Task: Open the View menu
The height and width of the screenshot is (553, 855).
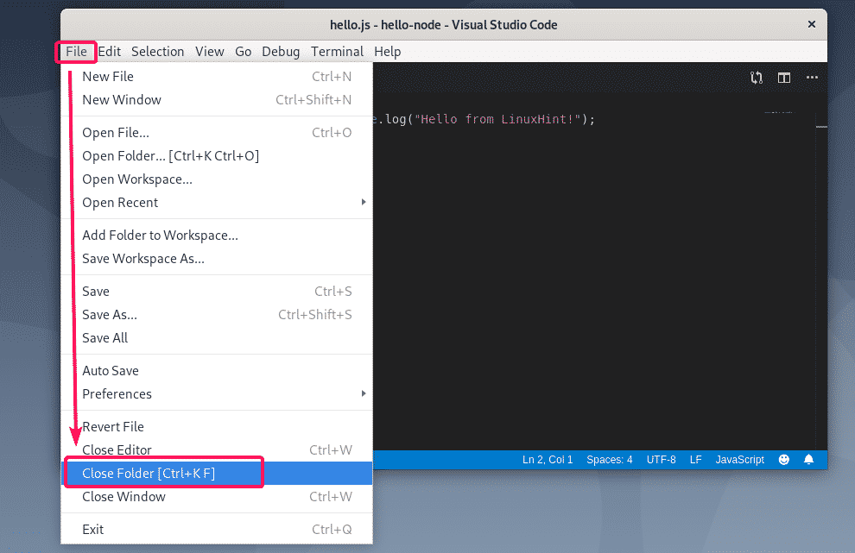Action: tap(209, 51)
